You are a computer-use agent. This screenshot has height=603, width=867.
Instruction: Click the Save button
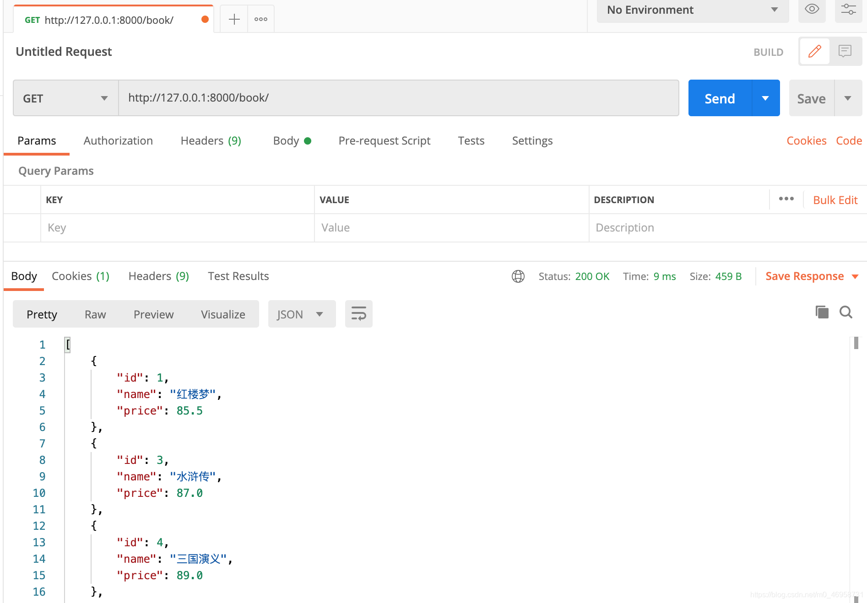pos(812,98)
